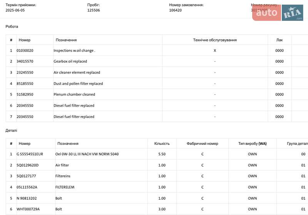Click the Plenum chamber cleaned row

point(74,94)
